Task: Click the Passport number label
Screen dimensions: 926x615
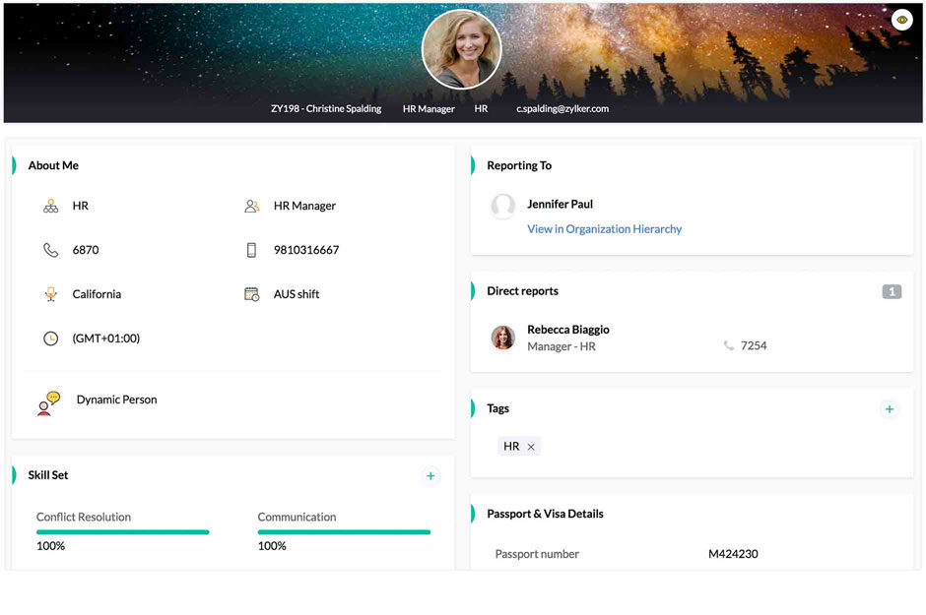Action: point(537,554)
